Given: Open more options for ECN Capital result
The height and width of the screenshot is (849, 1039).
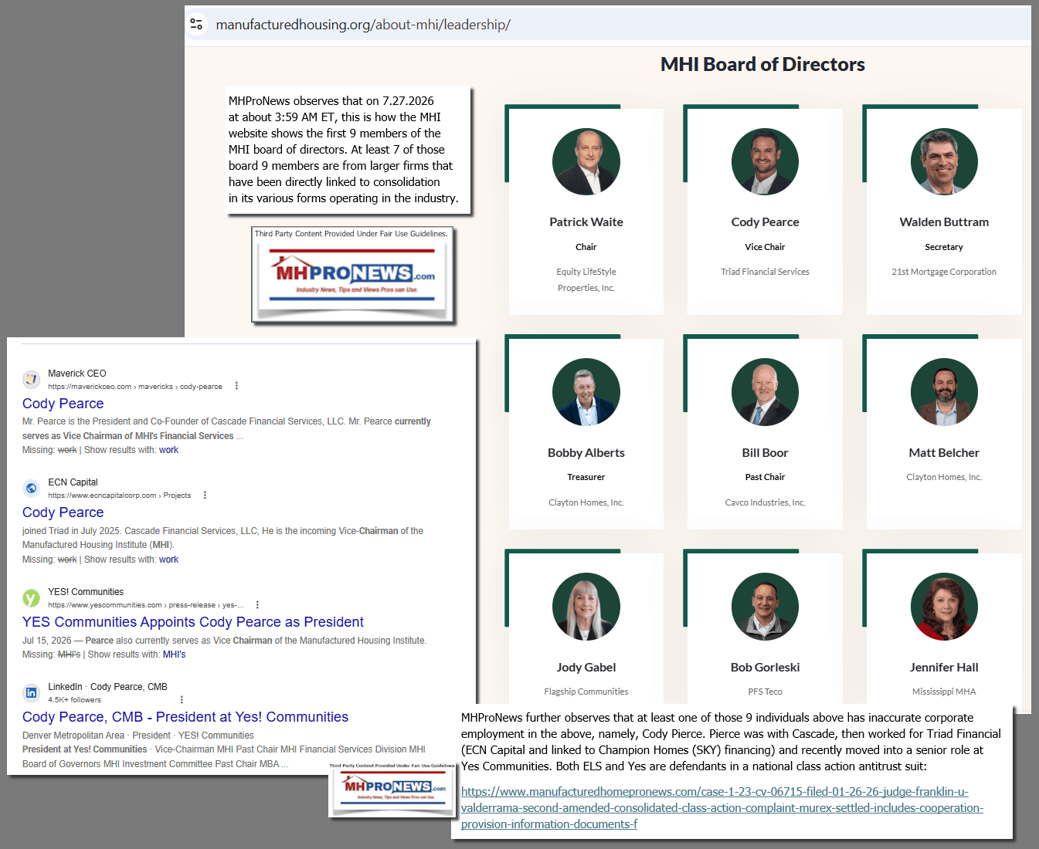Looking at the screenshot, I should [x=205, y=496].
